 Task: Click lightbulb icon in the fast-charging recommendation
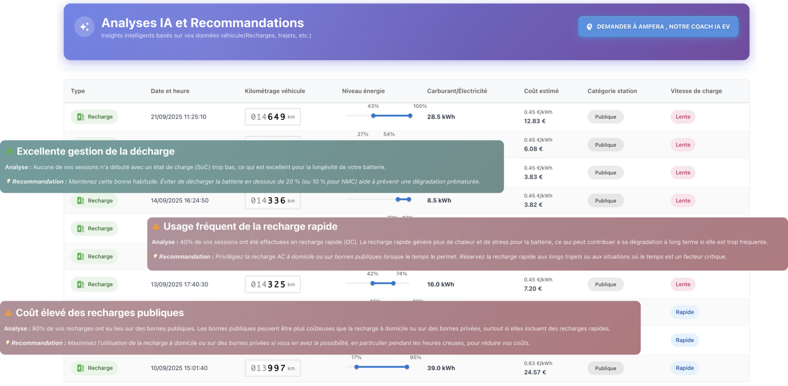pos(155,257)
